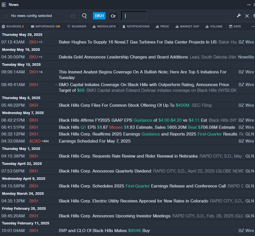
Task: Click the save config disk icon
Action: (73, 16)
